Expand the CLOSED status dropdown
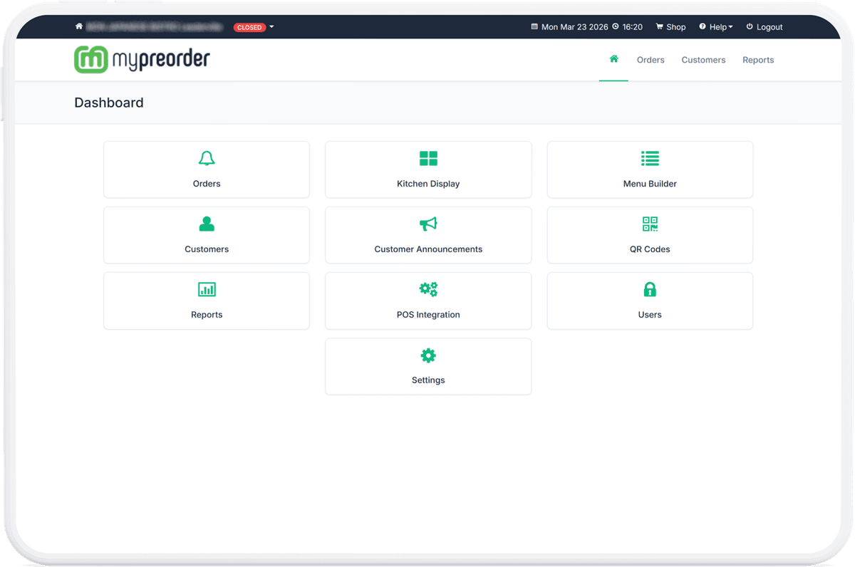Image resolution: width=855 pixels, height=567 pixels. point(249,27)
